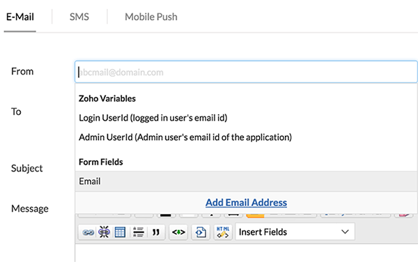The height and width of the screenshot is (262, 418).
Task: Click the From email input field
Action: (246, 72)
